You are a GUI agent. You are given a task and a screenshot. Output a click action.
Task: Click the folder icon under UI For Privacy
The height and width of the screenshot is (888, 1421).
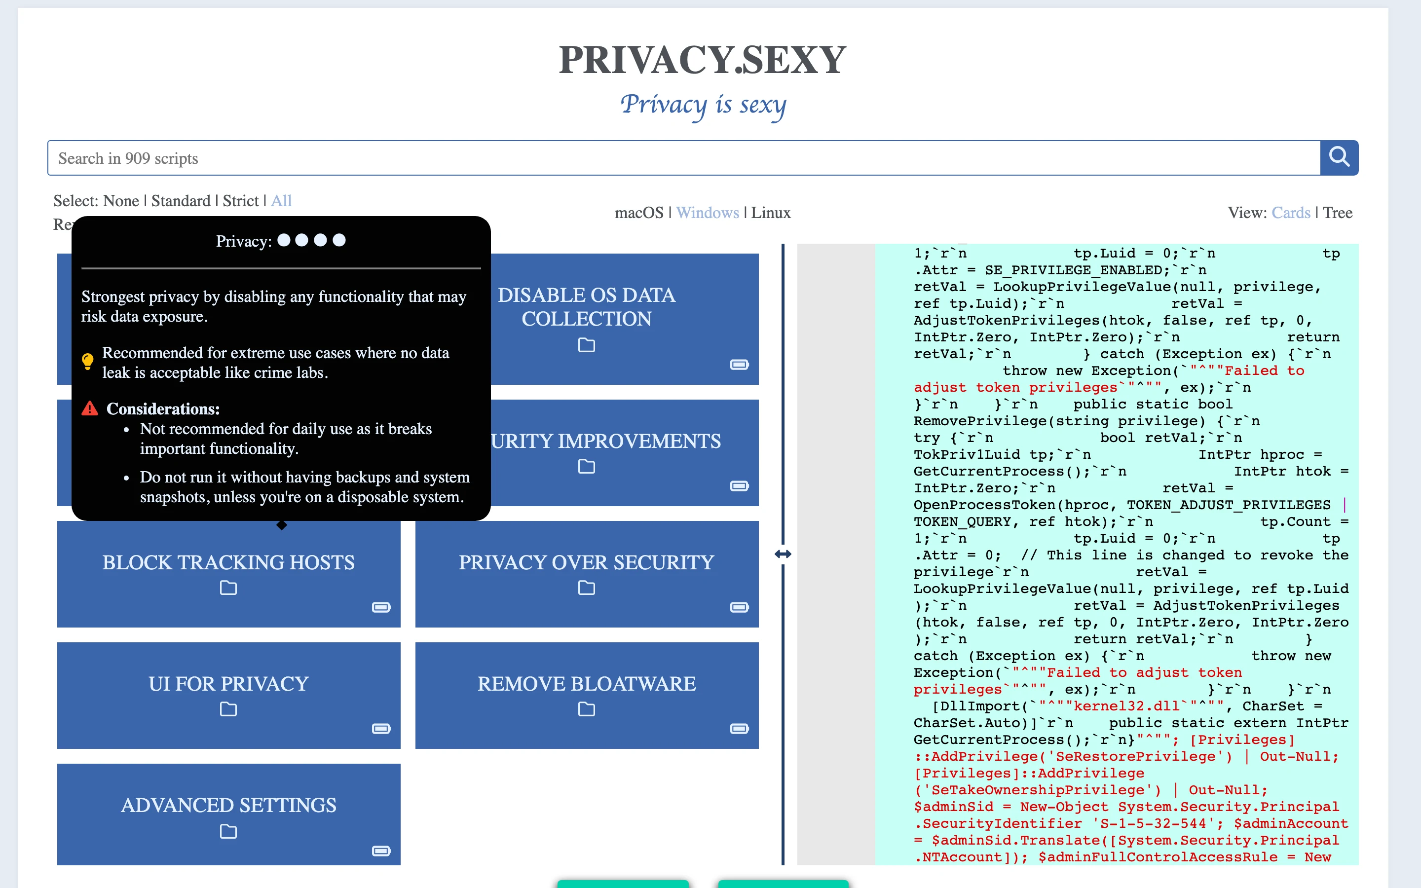(228, 709)
